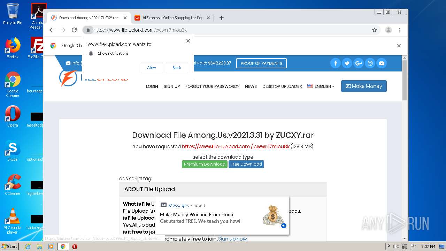Image resolution: width=446 pixels, height=251 pixels.
Task: Close the Download Among tab
Action: point(125,18)
